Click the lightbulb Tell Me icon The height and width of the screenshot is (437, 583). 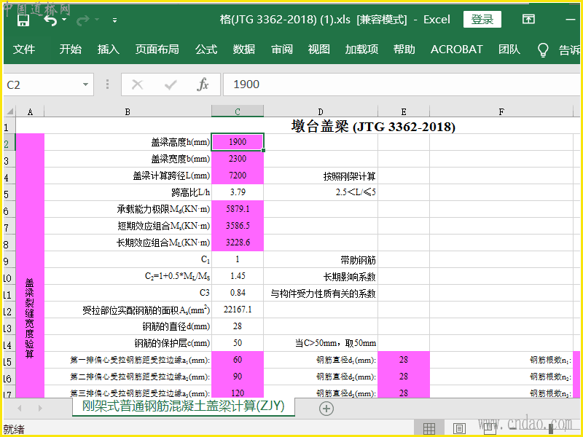[x=543, y=50]
